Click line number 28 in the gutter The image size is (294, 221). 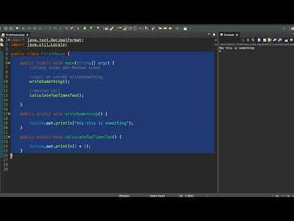click(6, 165)
